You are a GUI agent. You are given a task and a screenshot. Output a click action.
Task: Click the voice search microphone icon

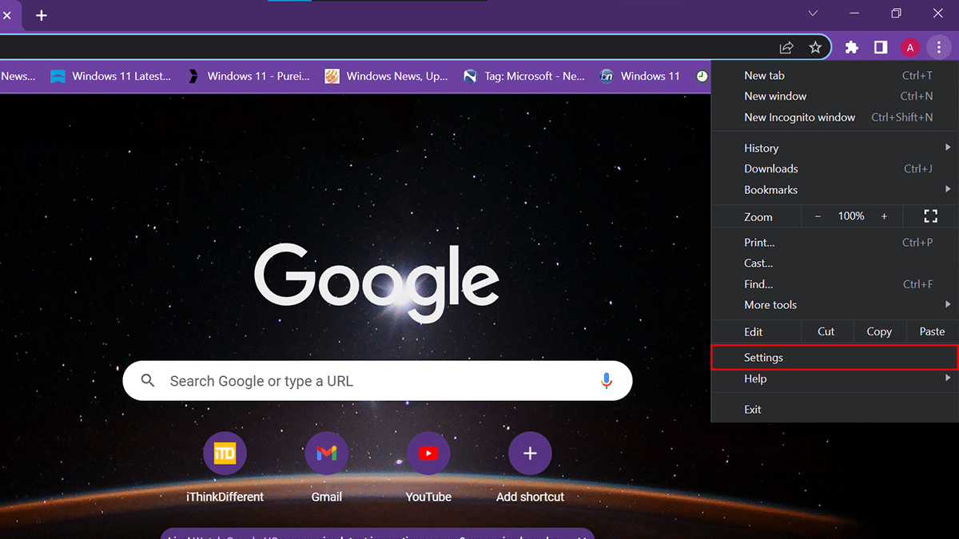(x=607, y=381)
